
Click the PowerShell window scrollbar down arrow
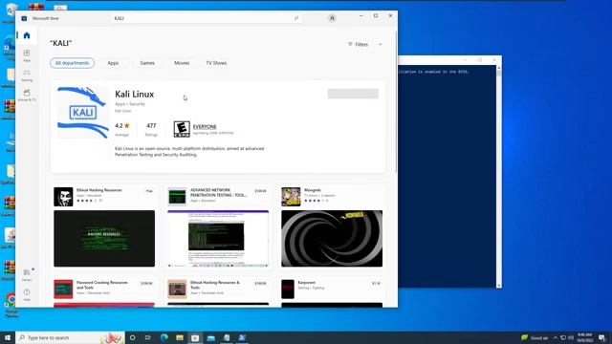pyautogui.click(x=499, y=286)
